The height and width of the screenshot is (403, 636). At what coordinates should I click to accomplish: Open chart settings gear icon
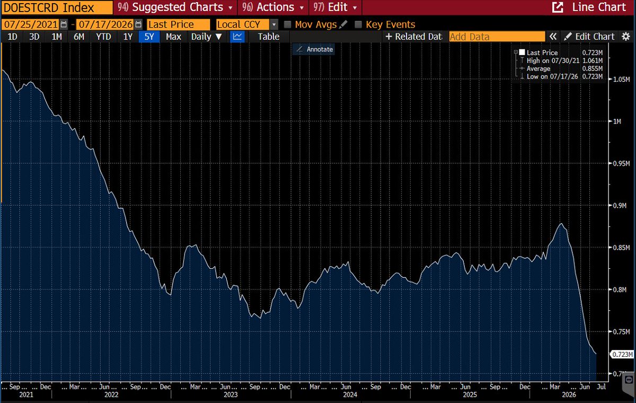(x=626, y=37)
